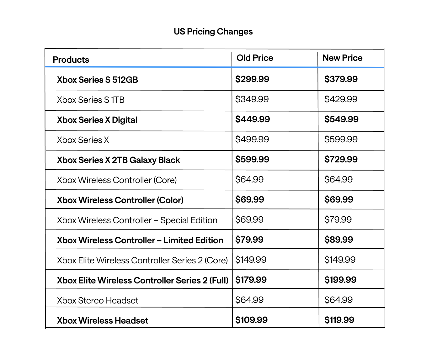The width and height of the screenshot is (421, 343).
Task: Select Xbox Wireless Controller – Special Edition
Action: coord(137,220)
